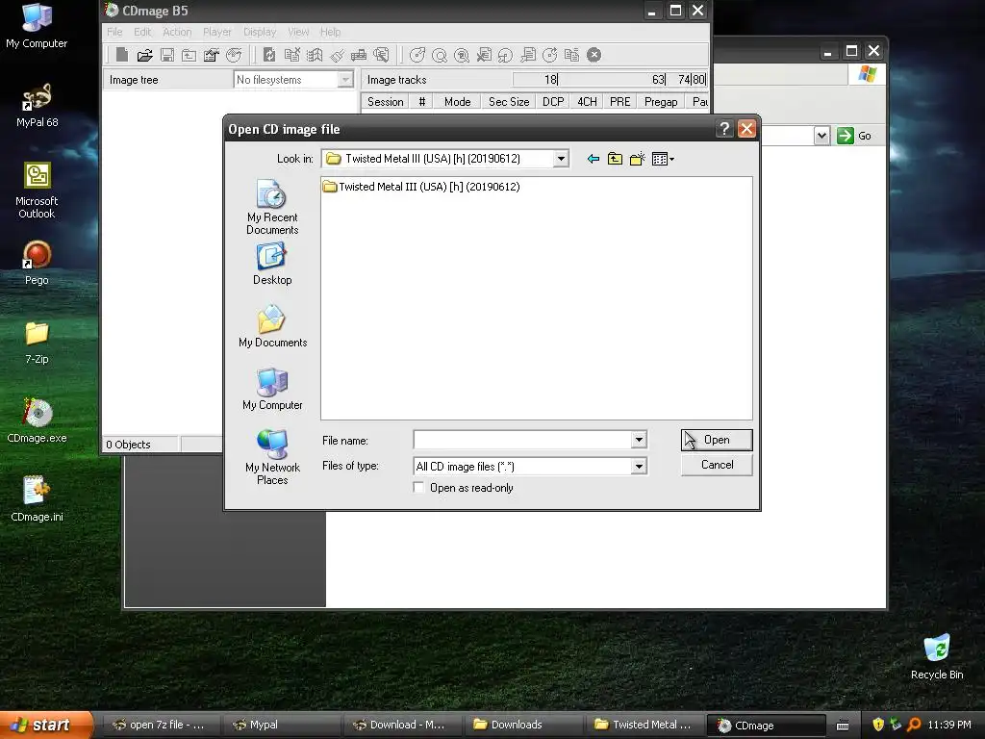Click the Cancel button in the dialog
985x739 pixels.
tap(717, 465)
